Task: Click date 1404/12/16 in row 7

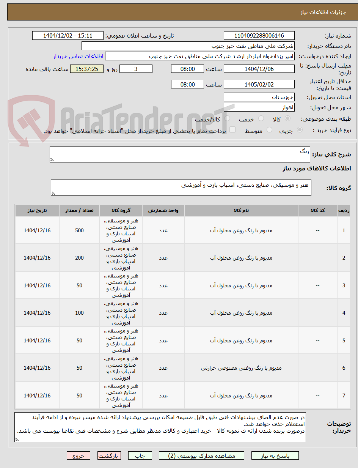Action: pyautogui.click(x=37, y=396)
